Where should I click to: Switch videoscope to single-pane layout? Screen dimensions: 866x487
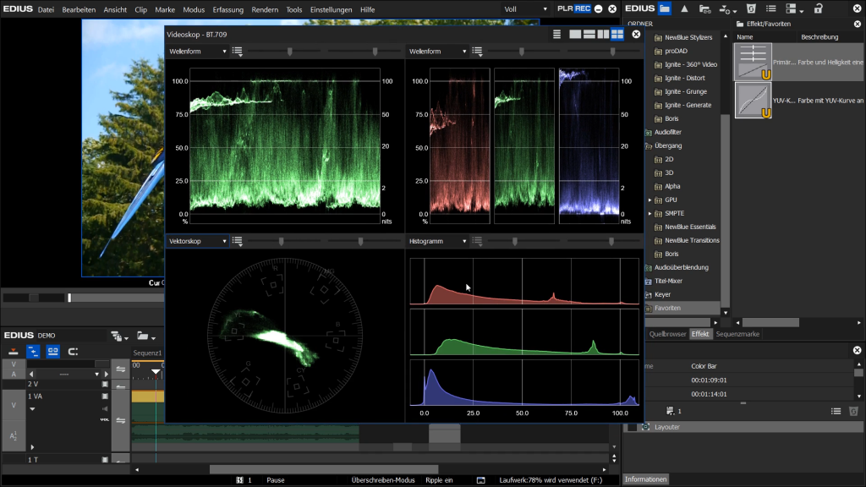click(576, 34)
